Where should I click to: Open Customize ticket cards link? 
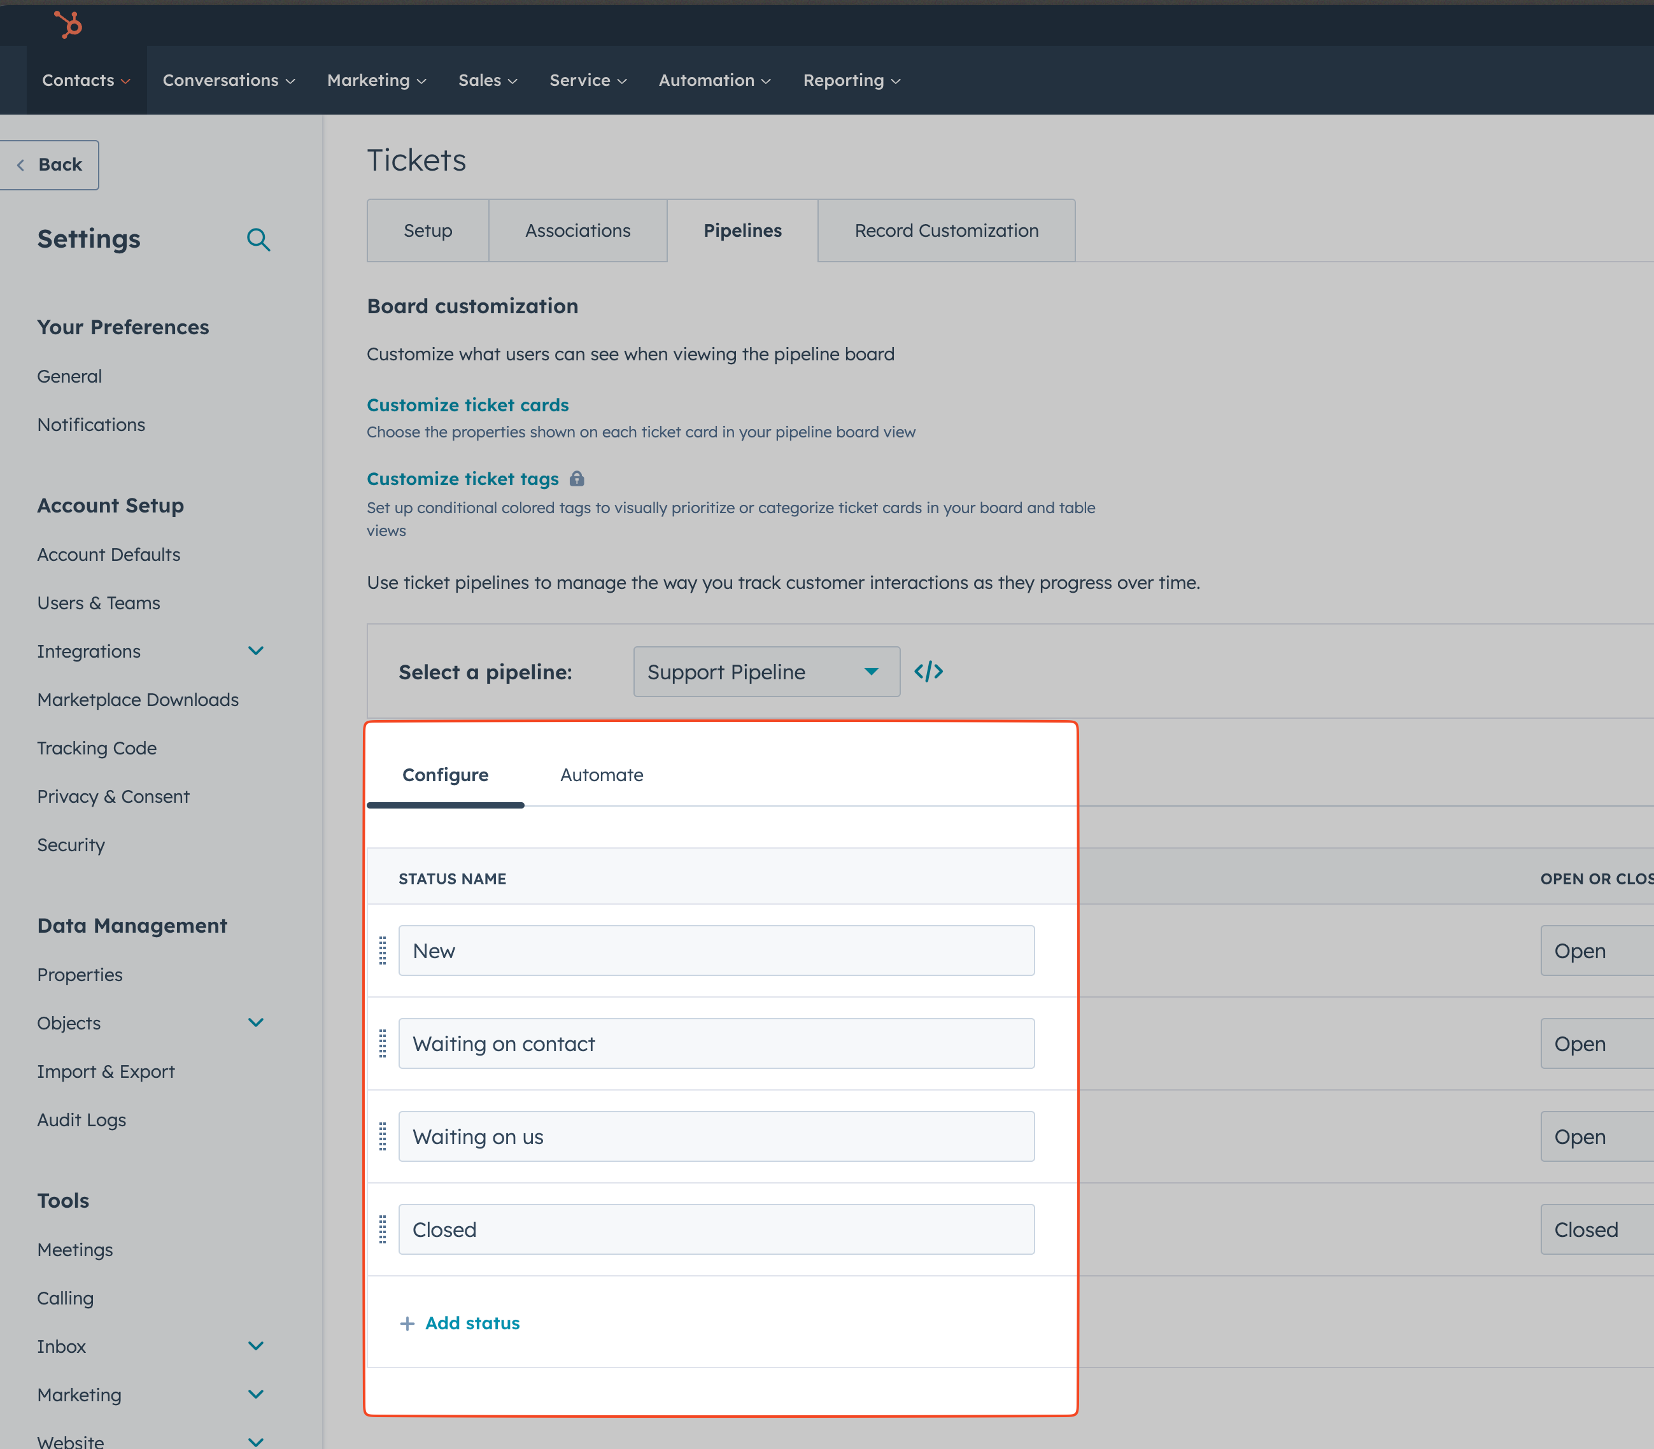pos(467,404)
